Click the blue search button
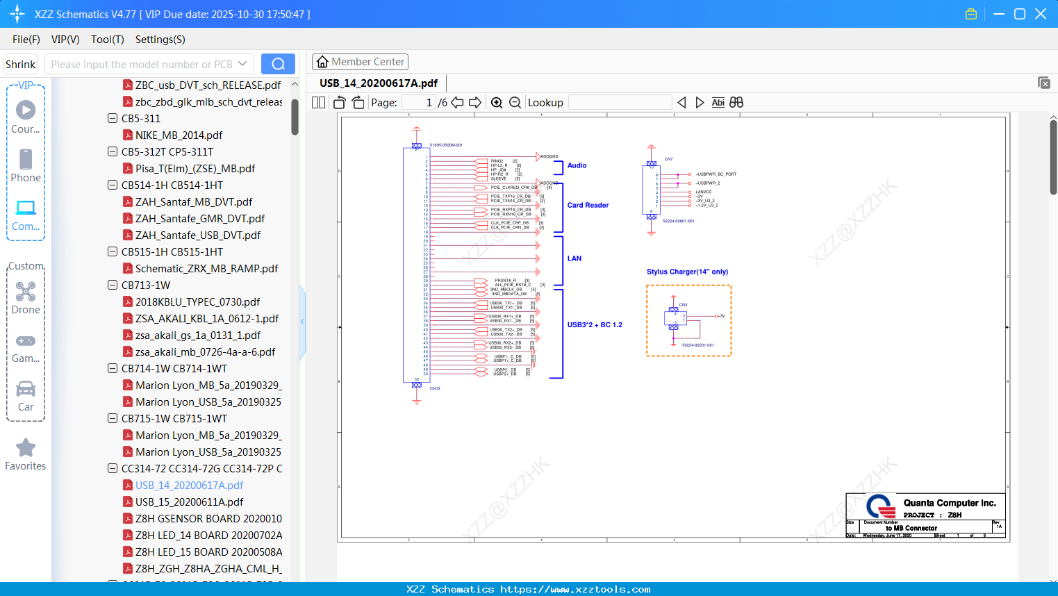This screenshot has height=596, width=1058. click(x=278, y=64)
